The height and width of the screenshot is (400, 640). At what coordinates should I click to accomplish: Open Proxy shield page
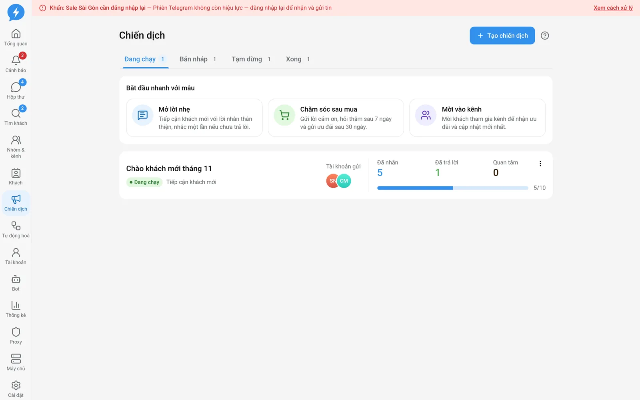click(16, 336)
